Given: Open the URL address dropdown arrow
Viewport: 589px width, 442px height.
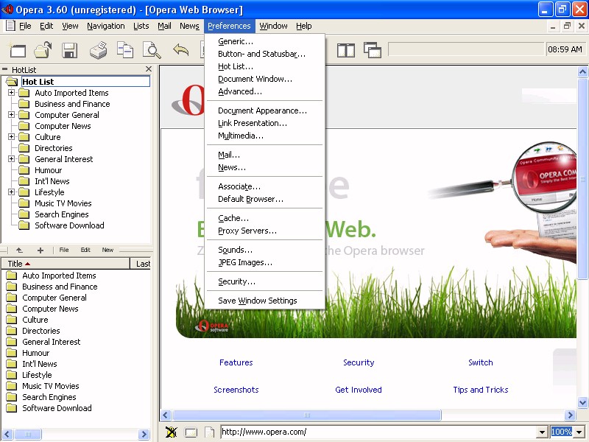Looking at the screenshot, I should click(542, 432).
